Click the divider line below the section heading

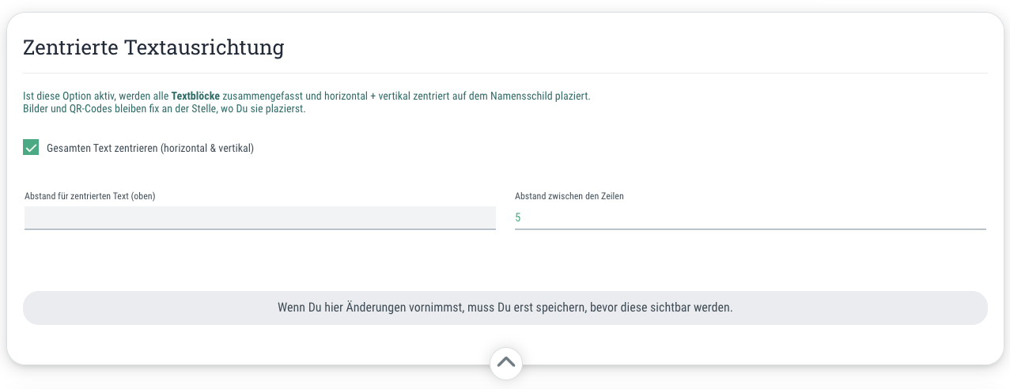[x=505, y=73]
